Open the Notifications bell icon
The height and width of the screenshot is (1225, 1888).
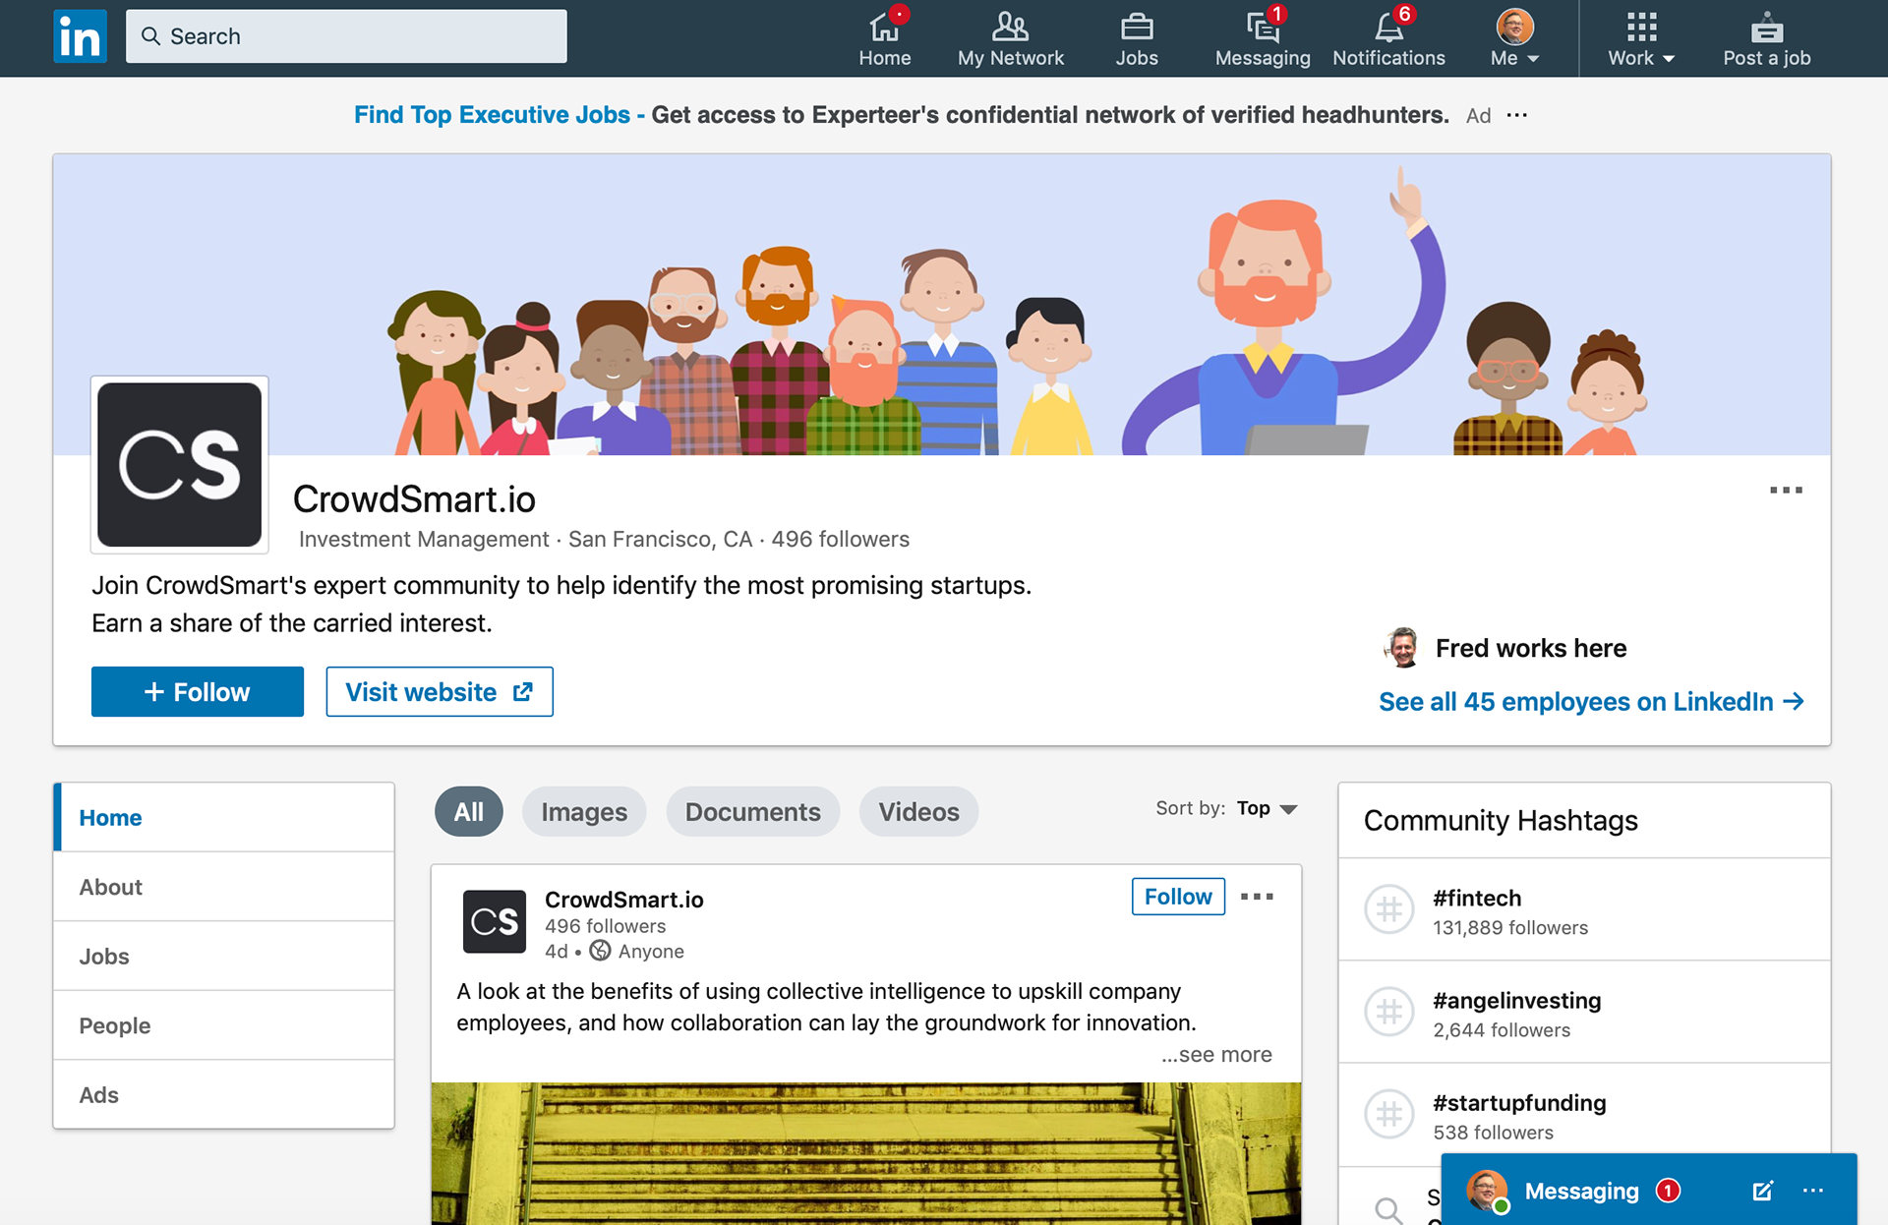pyautogui.click(x=1387, y=28)
